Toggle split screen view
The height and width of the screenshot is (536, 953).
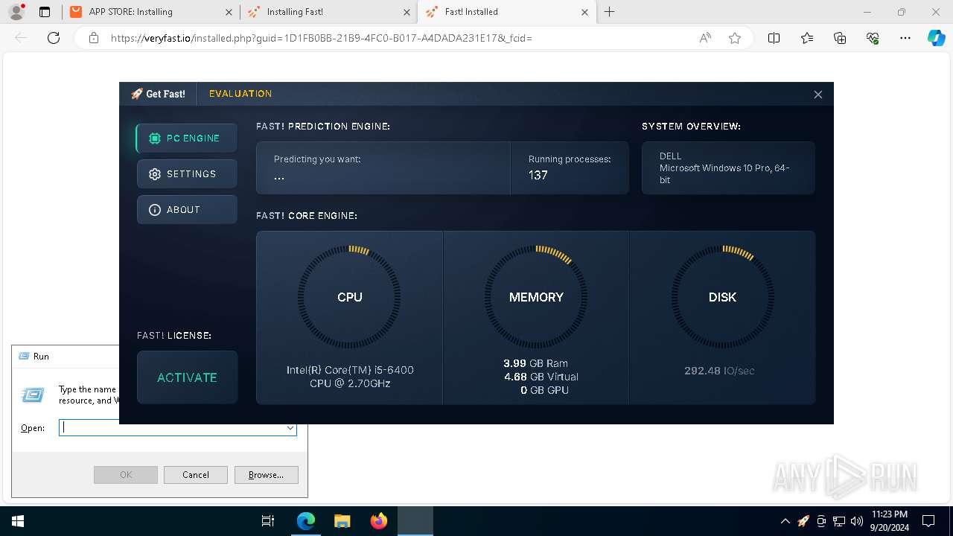click(774, 38)
